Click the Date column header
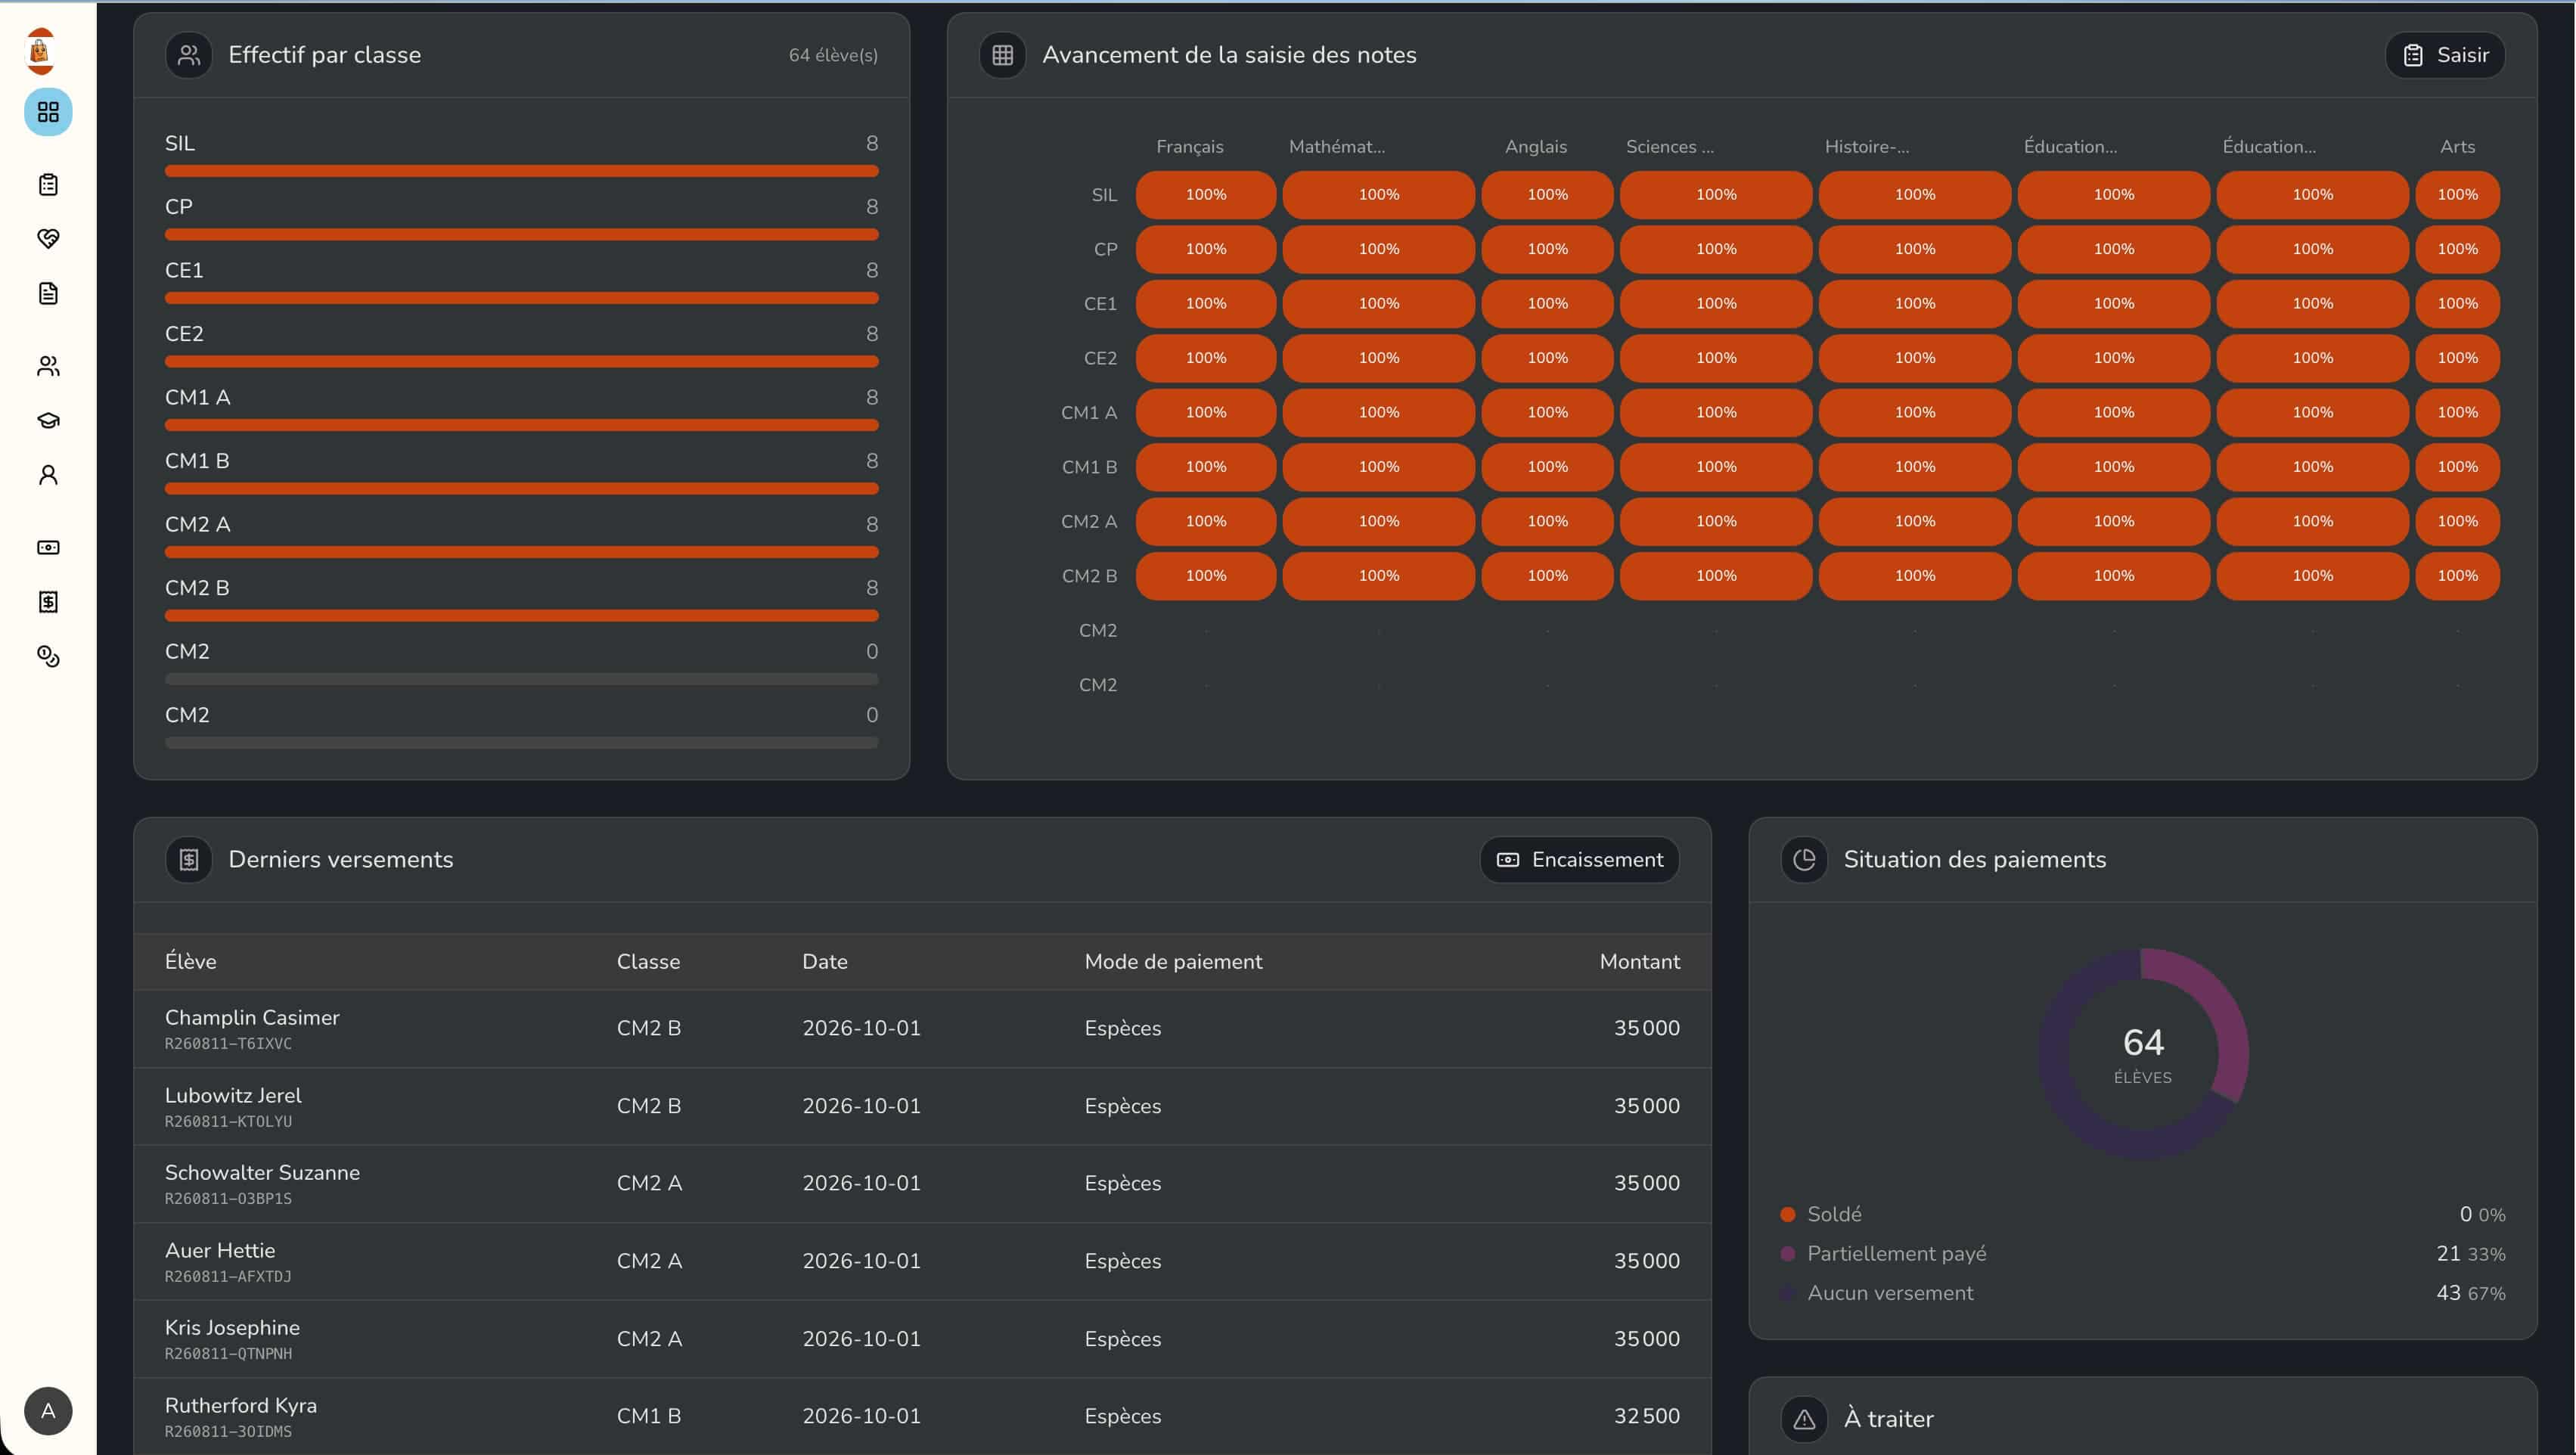This screenshot has width=2576, height=1455. [825, 961]
